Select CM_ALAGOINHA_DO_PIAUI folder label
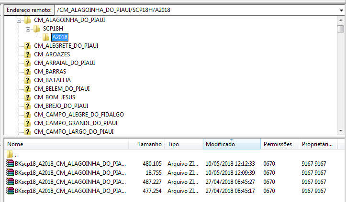This screenshot has width=346, height=202. tap(69, 20)
